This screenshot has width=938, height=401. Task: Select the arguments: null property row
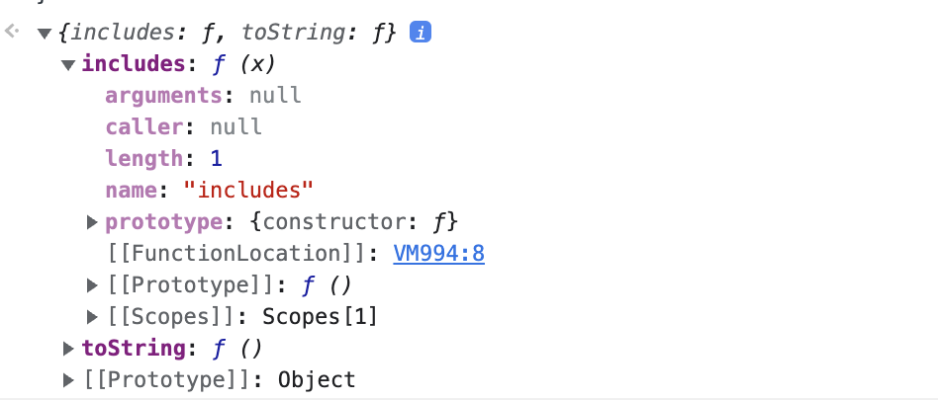204,96
